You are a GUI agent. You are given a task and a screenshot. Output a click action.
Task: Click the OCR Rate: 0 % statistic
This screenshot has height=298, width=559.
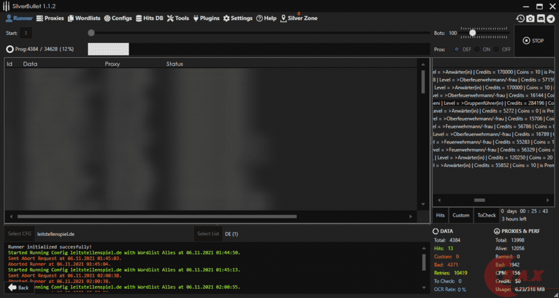click(x=450, y=289)
